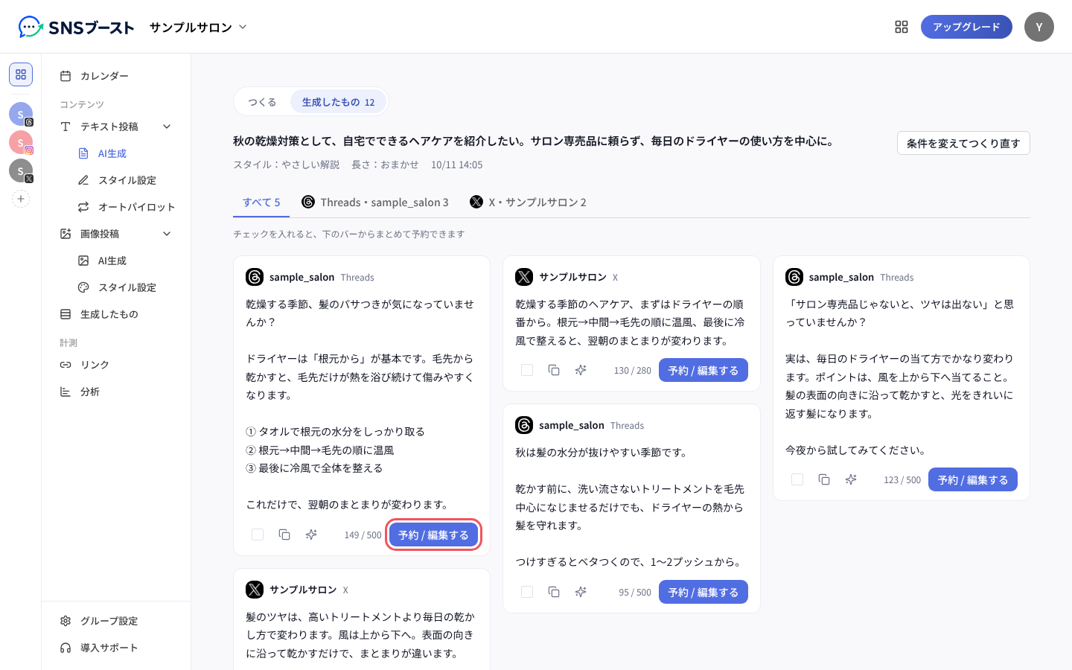Copy the 95 / 500 post text
Screen dimensions: 1072x670
[554, 592]
